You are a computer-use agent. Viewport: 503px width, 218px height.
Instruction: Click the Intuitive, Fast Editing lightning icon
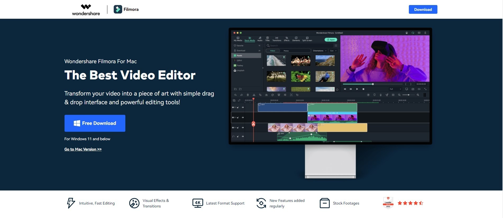[71, 203]
